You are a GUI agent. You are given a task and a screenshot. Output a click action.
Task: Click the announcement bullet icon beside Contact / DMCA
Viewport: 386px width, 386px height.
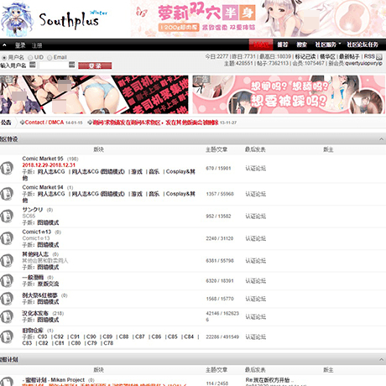pyautogui.click(x=22, y=123)
